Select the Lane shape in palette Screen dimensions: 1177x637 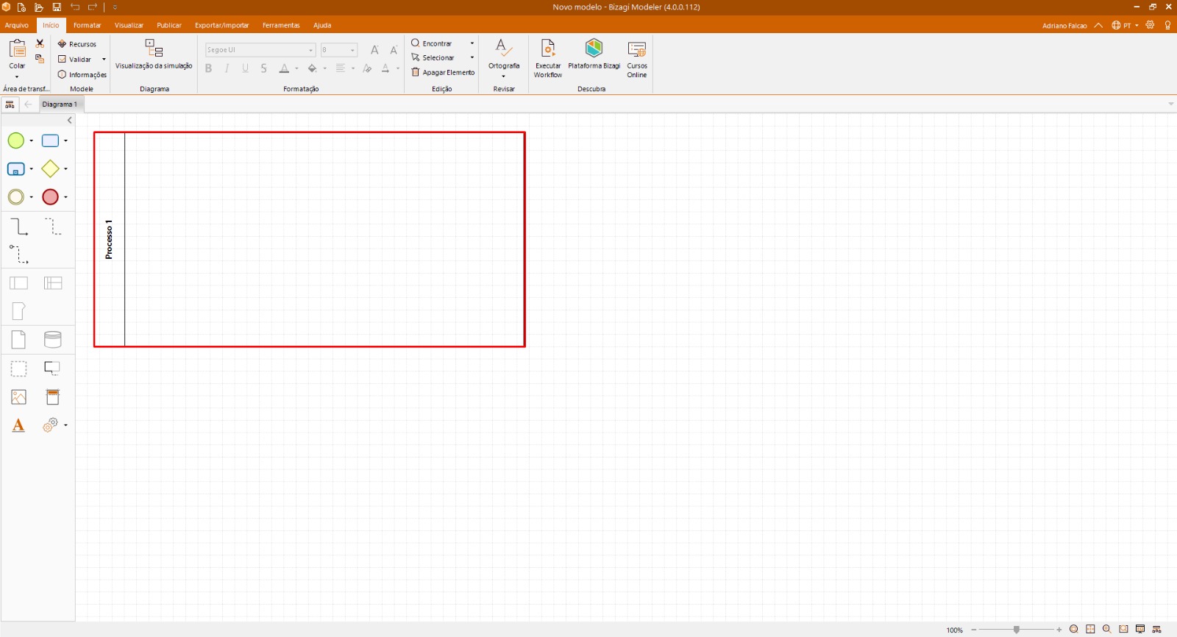coord(53,283)
